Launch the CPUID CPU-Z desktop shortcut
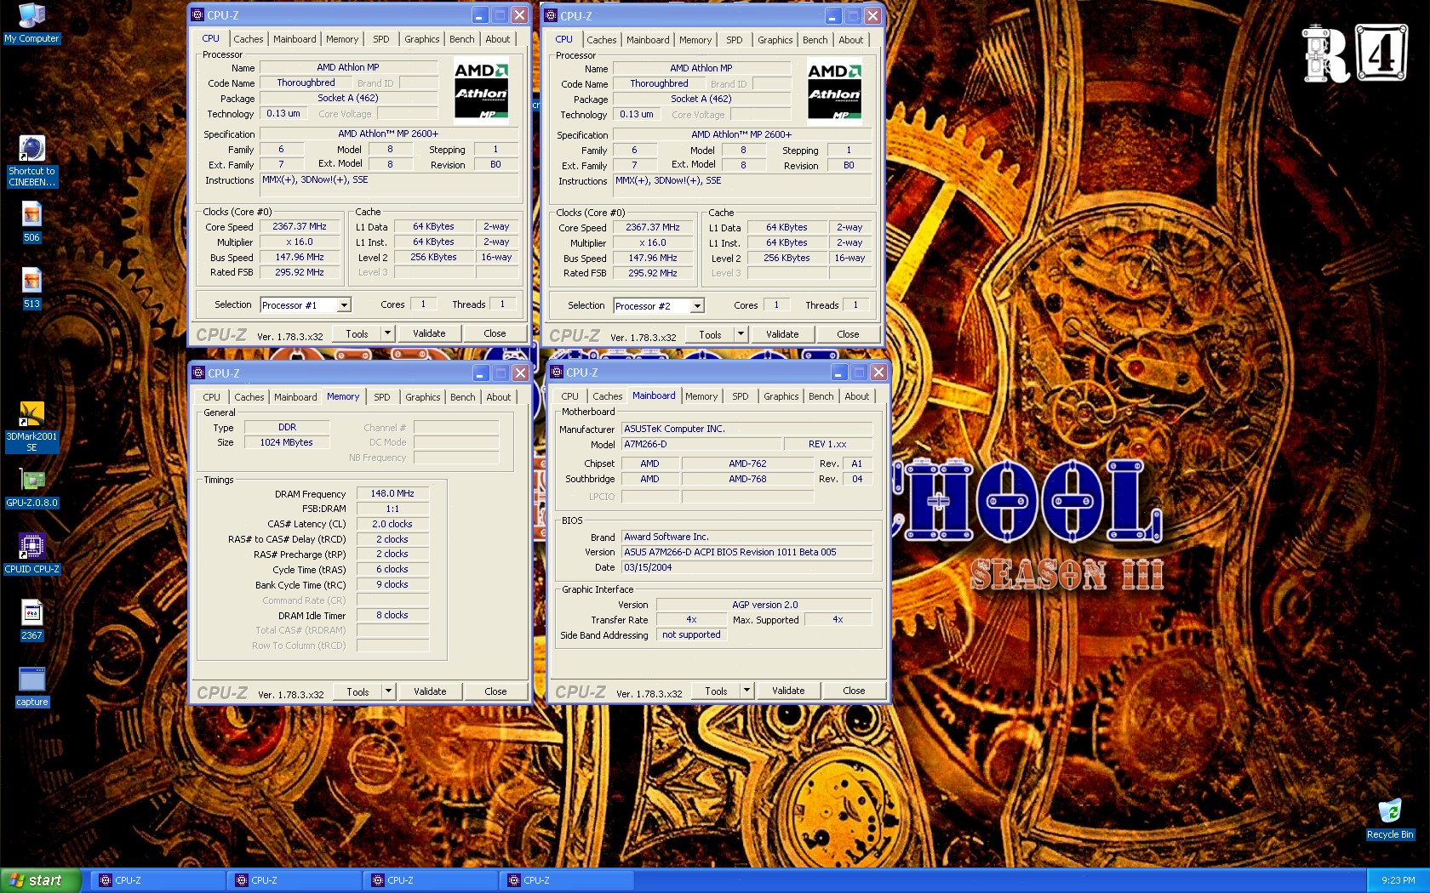1430x893 pixels. (31, 554)
